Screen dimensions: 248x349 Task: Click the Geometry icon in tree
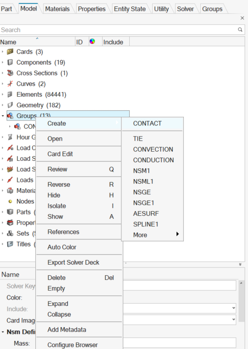10,105
